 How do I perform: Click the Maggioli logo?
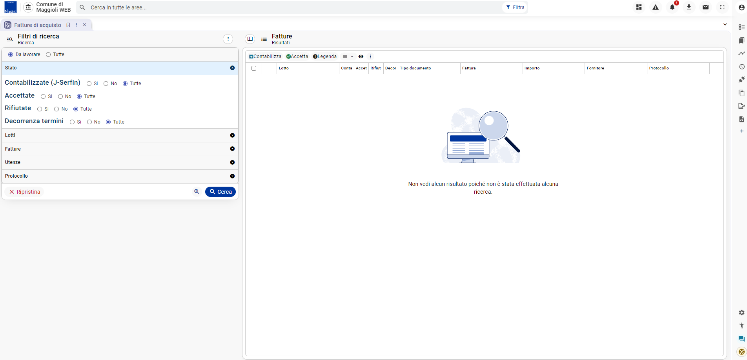click(11, 7)
